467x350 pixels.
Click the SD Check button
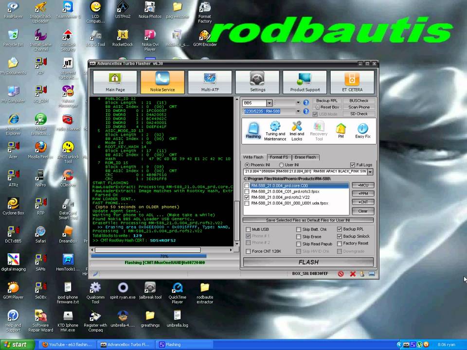click(359, 114)
